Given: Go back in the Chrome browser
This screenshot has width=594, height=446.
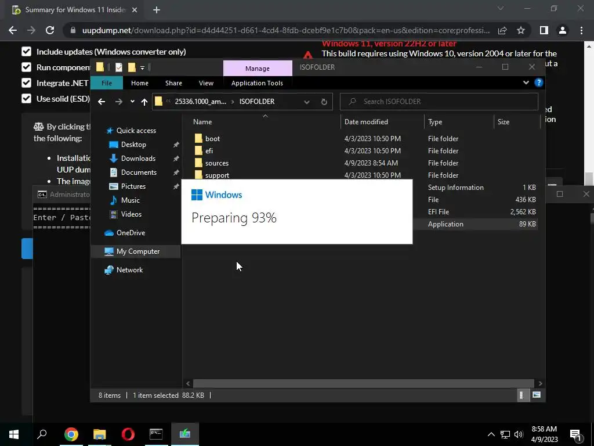Looking at the screenshot, I should tap(13, 30).
